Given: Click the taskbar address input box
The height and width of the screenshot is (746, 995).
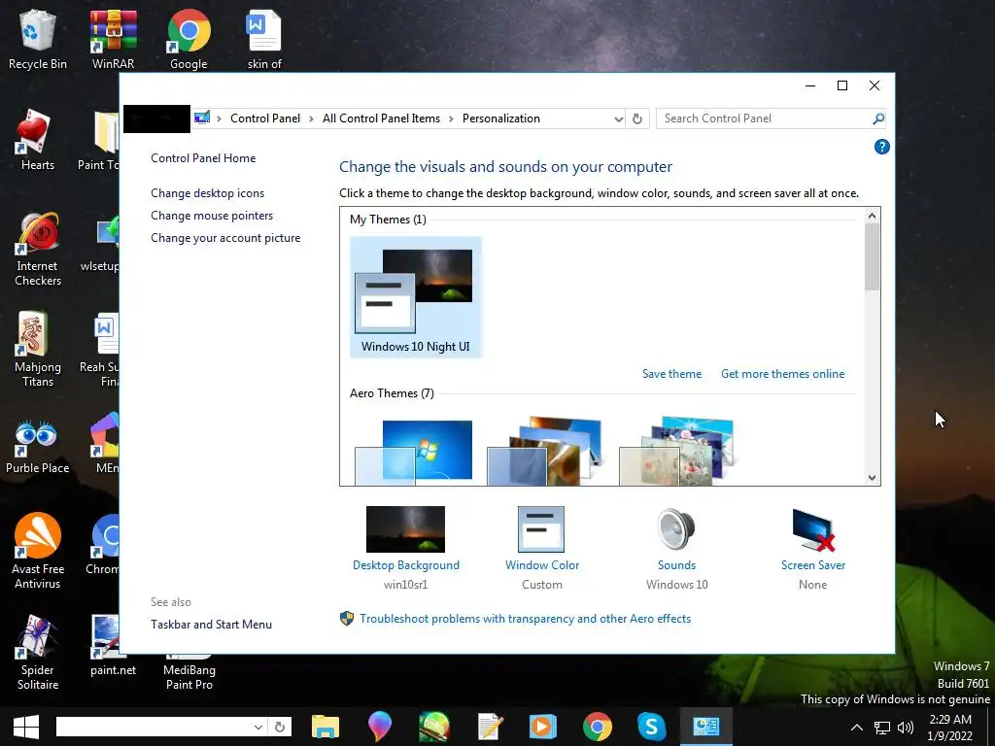Looking at the screenshot, I should coord(153,727).
